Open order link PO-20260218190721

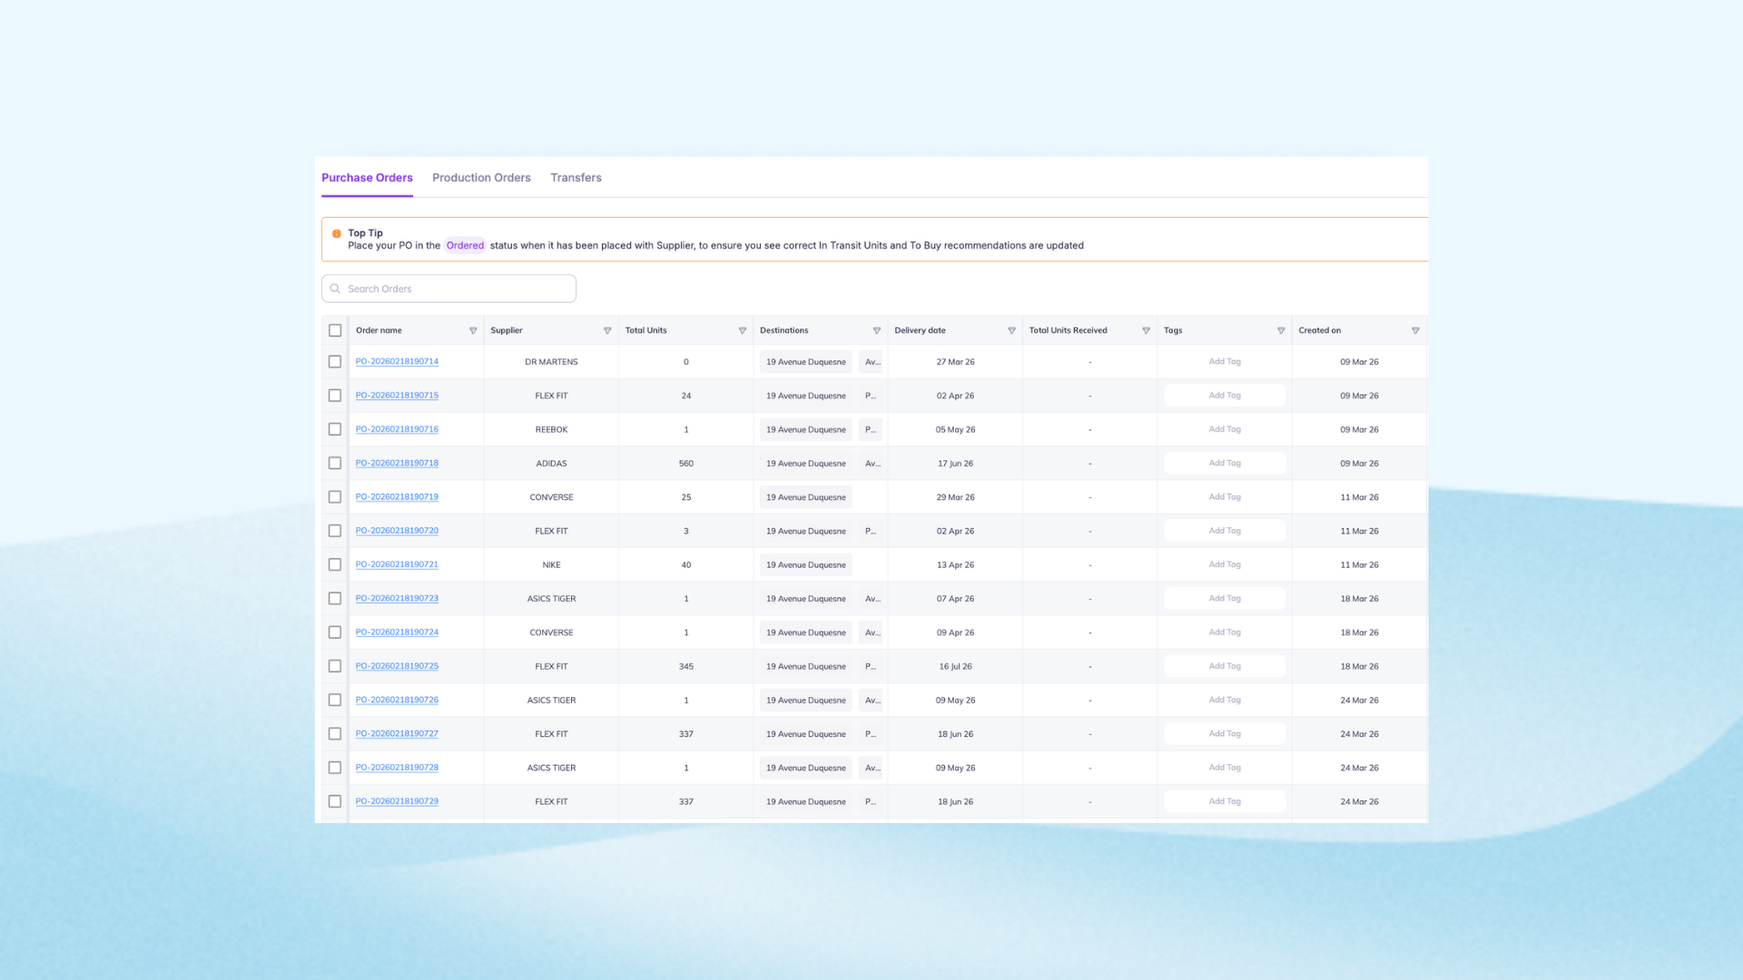click(397, 564)
